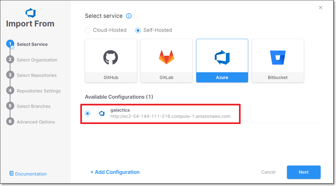
Task: Select the Bitbucket bucket logo
Action: pos(278,57)
